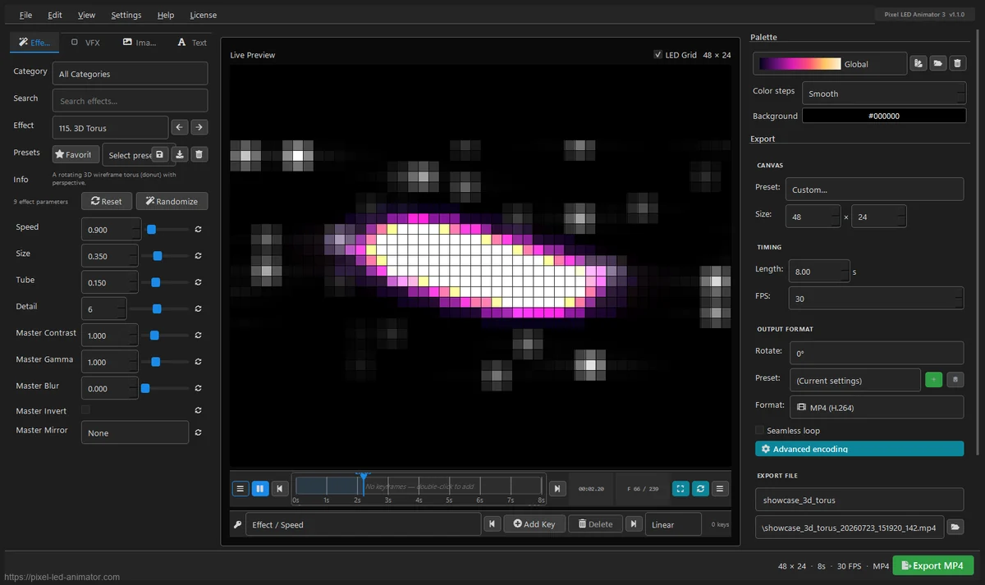Toggle the LED Grid checkbox
This screenshot has width=985, height=585.
pyautogui.click(x=658, y=55)
